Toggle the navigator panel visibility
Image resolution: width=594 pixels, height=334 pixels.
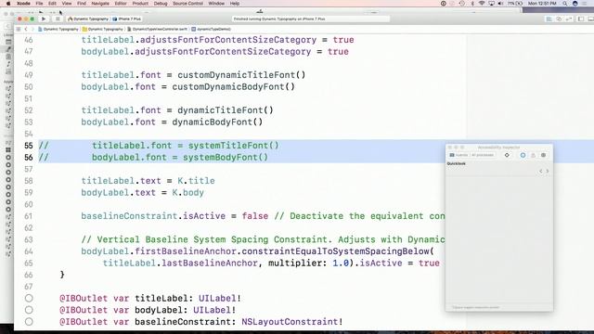(x=581, y=19)
